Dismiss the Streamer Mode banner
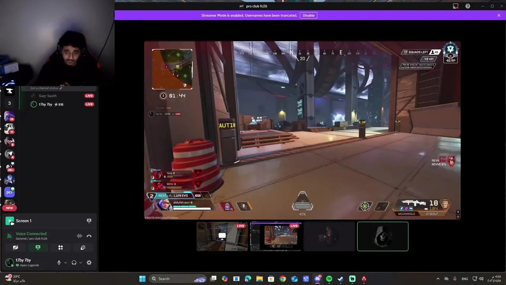 coord(499,15)
